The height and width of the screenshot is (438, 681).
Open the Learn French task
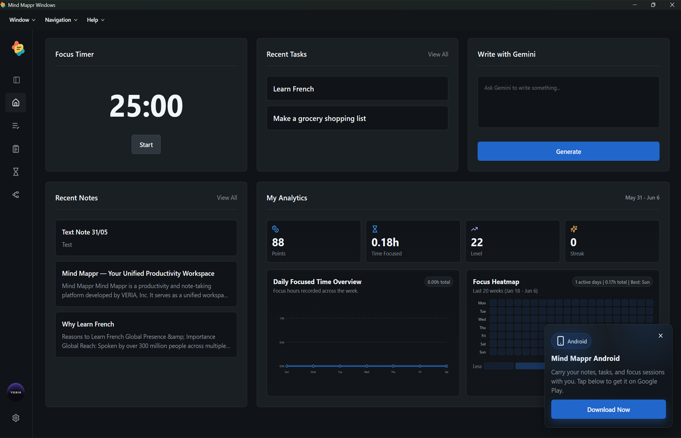tap(357, 89)
